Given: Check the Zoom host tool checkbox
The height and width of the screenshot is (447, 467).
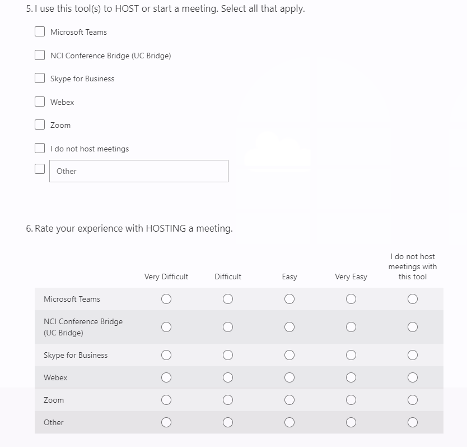Looking at the screenshot, I should coord(40,125).
